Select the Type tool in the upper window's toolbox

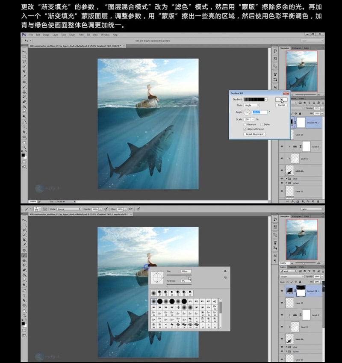[24, 127]
